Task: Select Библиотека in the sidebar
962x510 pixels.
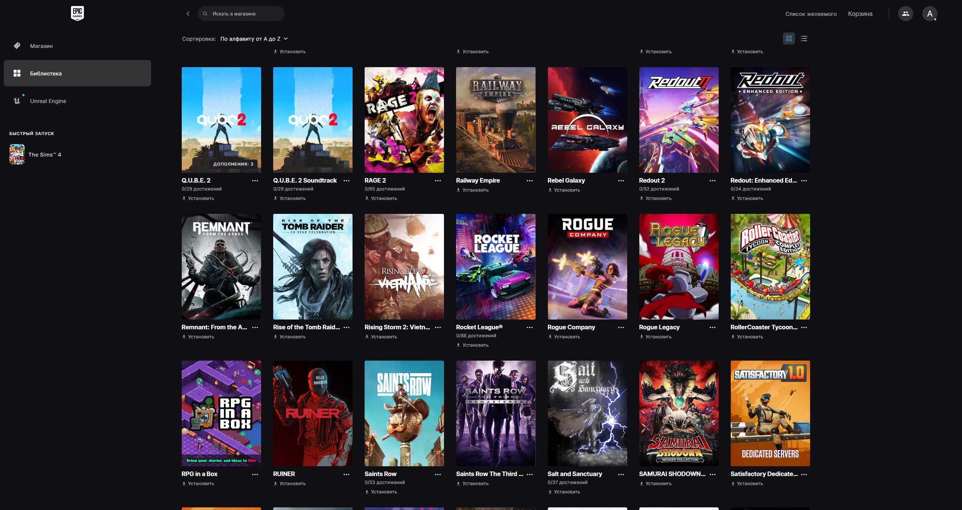Action: 77,73
